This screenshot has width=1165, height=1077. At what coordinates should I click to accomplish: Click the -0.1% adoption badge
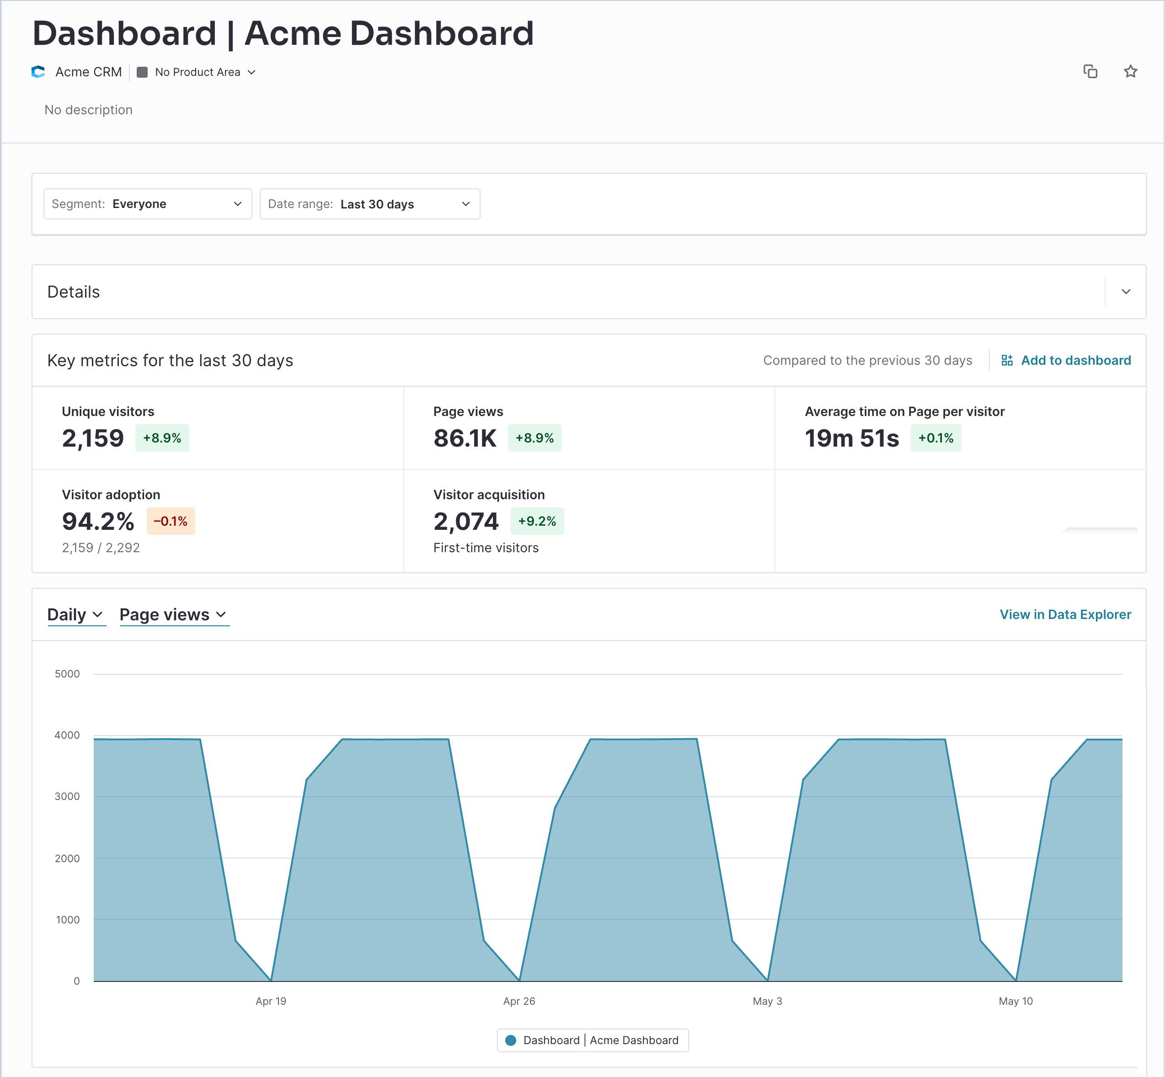point(170,521)
